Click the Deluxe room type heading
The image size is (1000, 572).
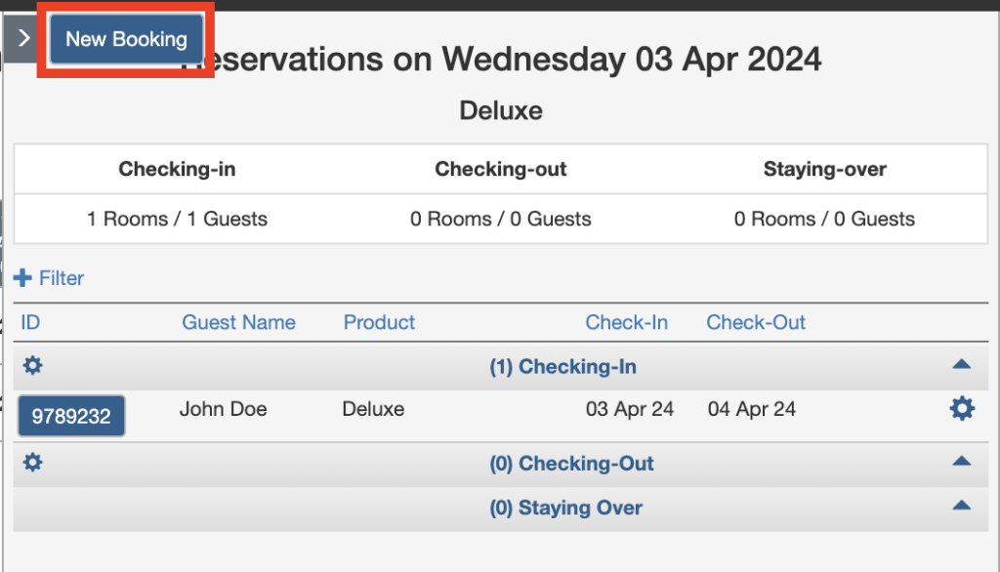point(500,110)
